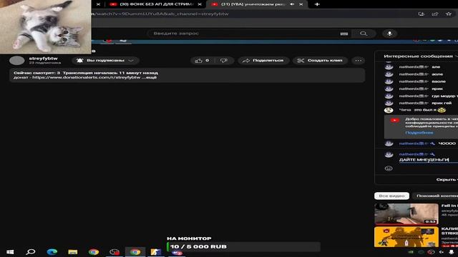Open the yellow Counter-Strike video thumbnail
This screenshot has width=458, height=257.
[406, 237]
